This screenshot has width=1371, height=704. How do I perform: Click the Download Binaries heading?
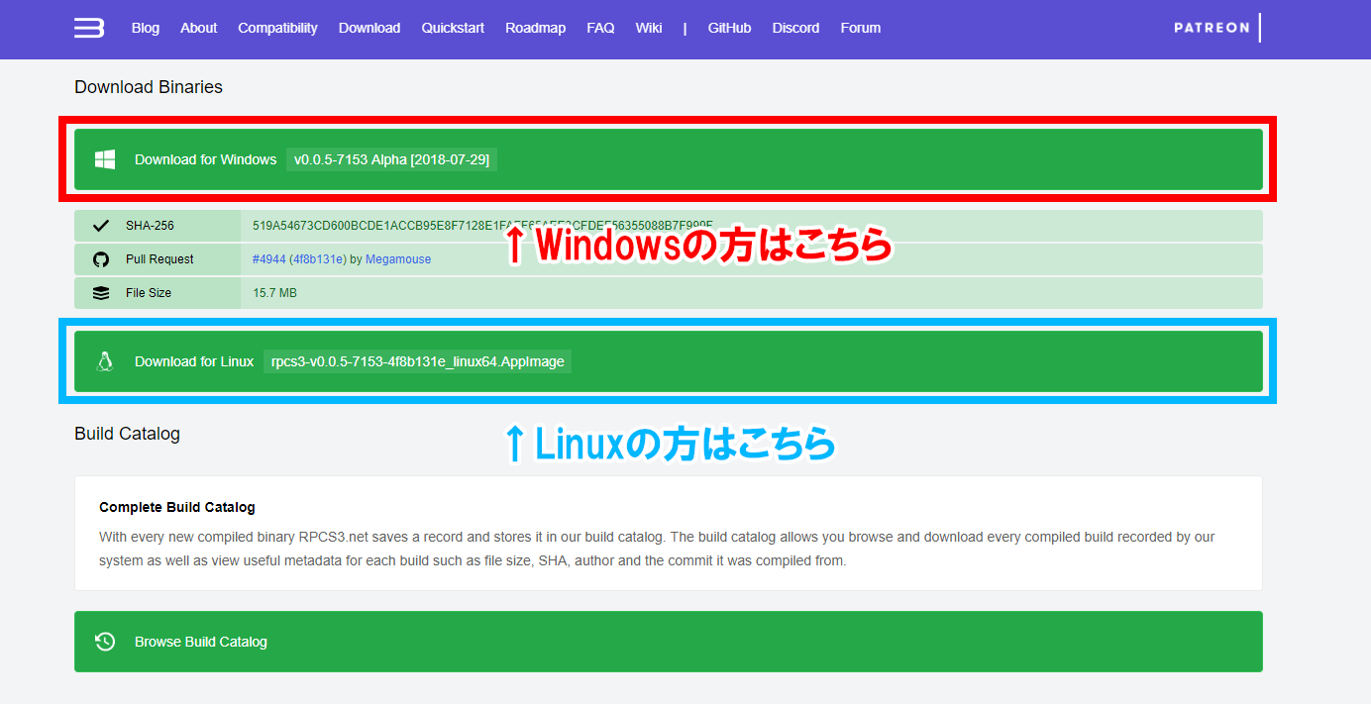point(149,87)
